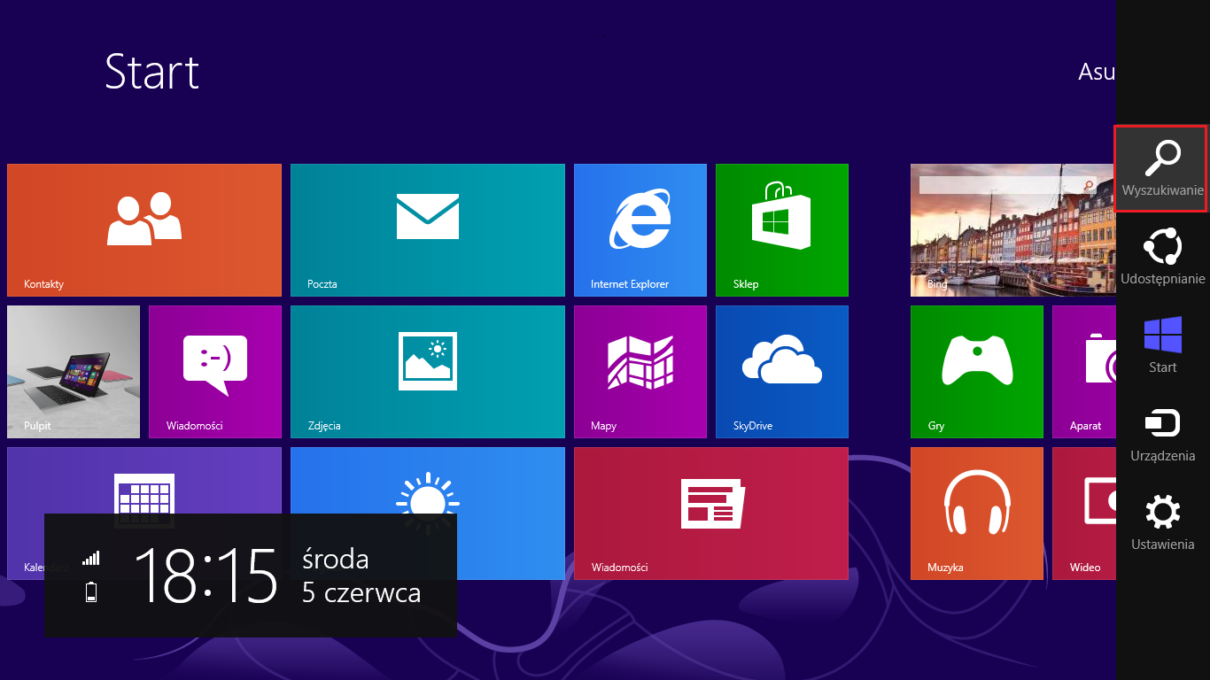Open the Bing tile with harbor photo

coord(1013,230)
